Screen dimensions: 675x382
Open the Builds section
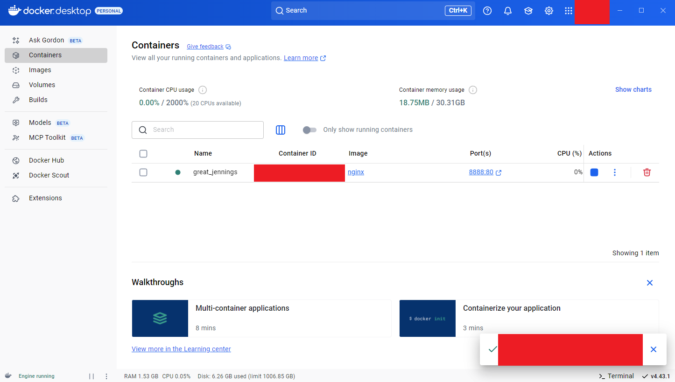[56, 100]
